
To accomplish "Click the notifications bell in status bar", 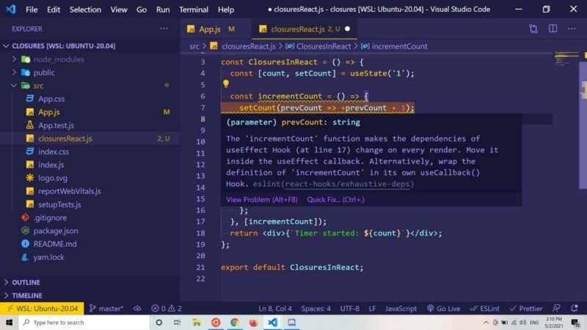I will (x=575, y=309).
